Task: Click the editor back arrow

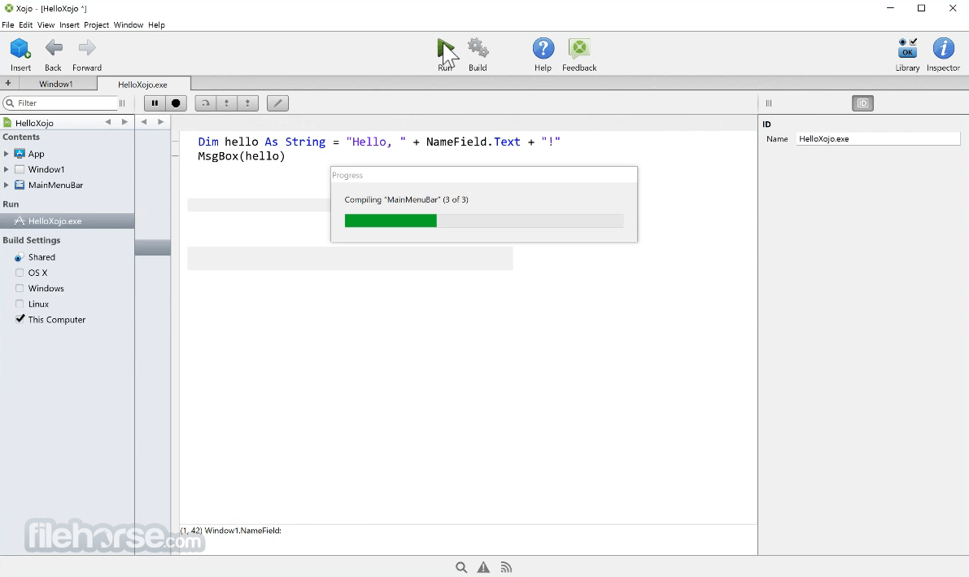Action: 143,122
